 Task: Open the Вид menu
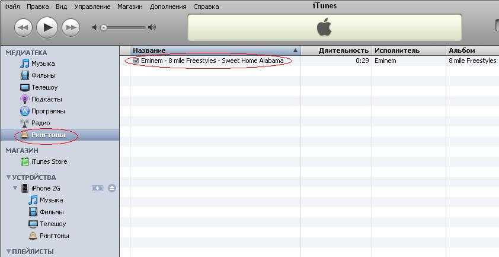[x=62, y=7]
